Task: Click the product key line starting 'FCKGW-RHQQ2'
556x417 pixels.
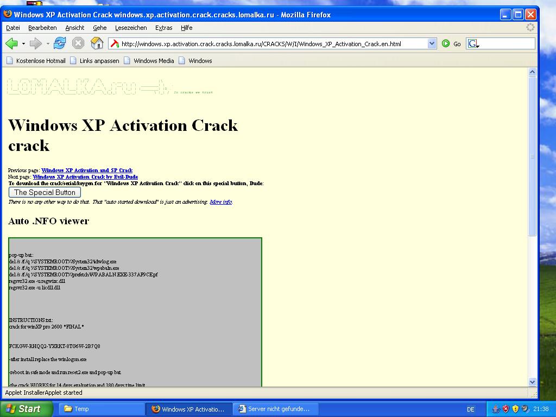Action: 55,346
